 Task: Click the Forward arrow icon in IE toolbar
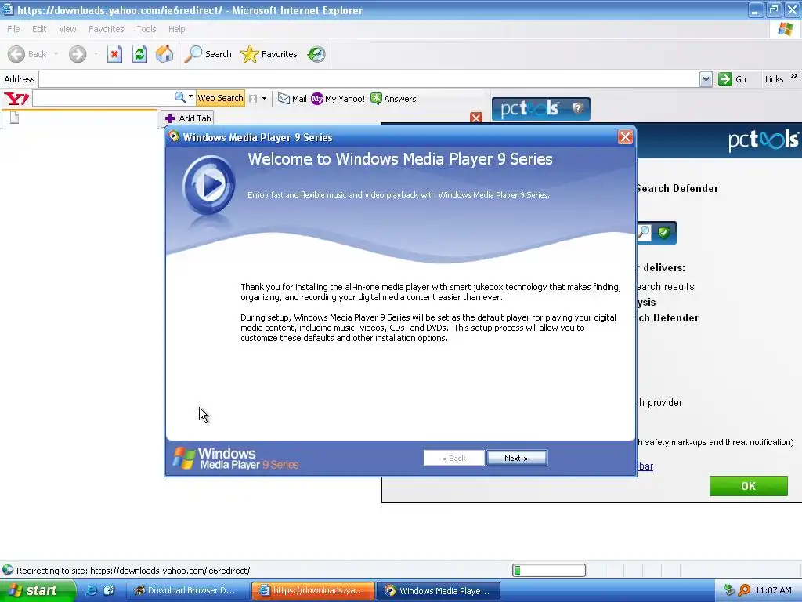(x=78, y=54)
